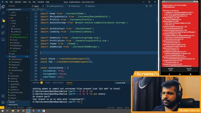Collapse the assets folder
This screenshot has height=113, width=201.
click(x=13, y=21)
